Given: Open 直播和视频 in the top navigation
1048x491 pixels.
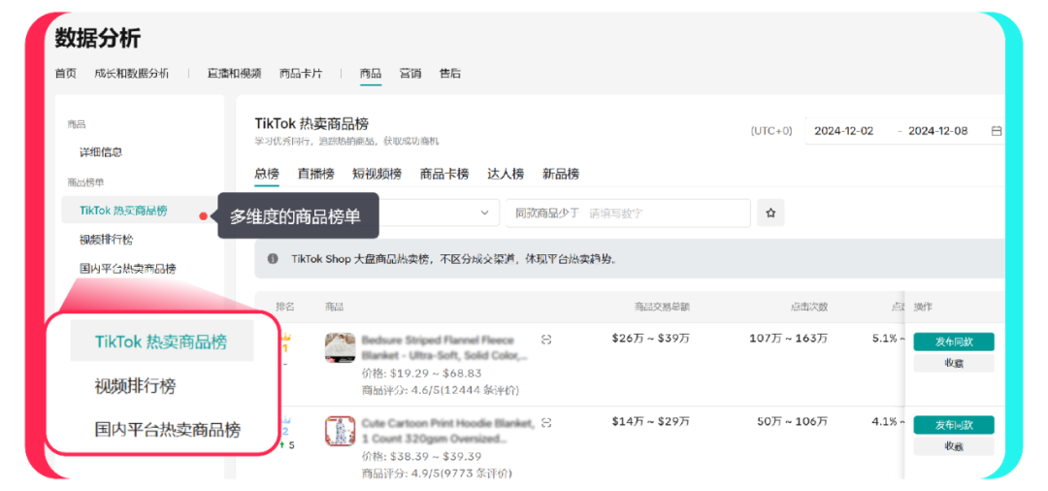Looking at the screenshot, I should click(234, 74).
